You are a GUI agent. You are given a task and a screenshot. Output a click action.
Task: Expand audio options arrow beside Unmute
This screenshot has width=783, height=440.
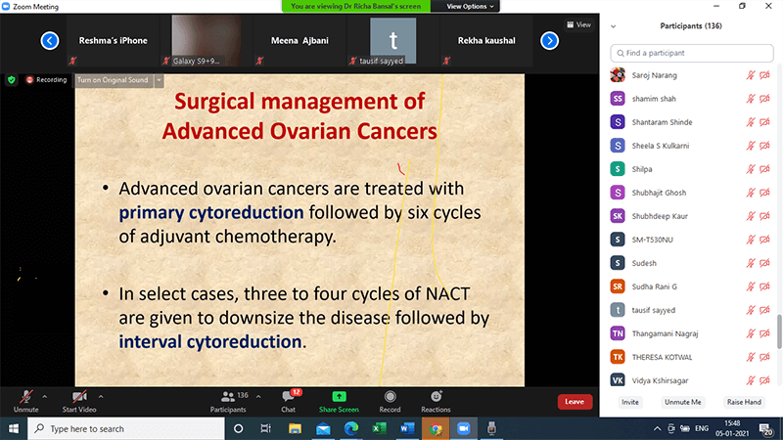tap(45, 396)
